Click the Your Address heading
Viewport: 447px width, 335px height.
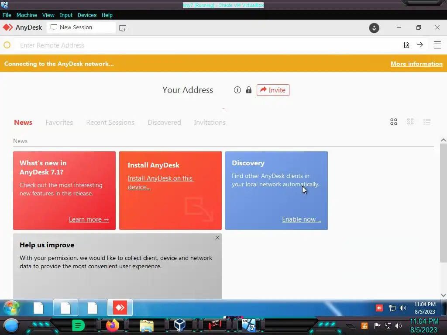tap(188, 90)
